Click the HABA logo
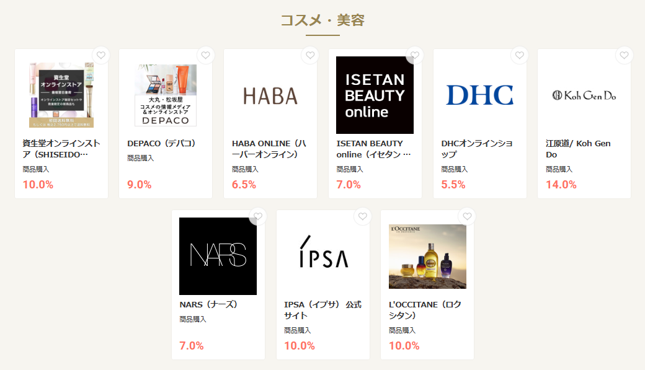645x370 pixels. coord(270,96)
